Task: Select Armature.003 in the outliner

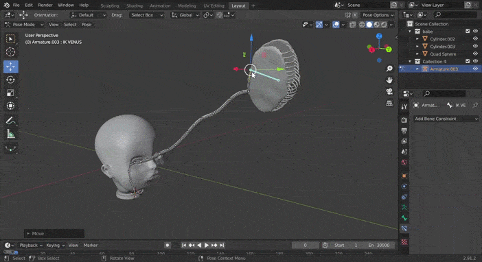Action: tap(444, 69)
